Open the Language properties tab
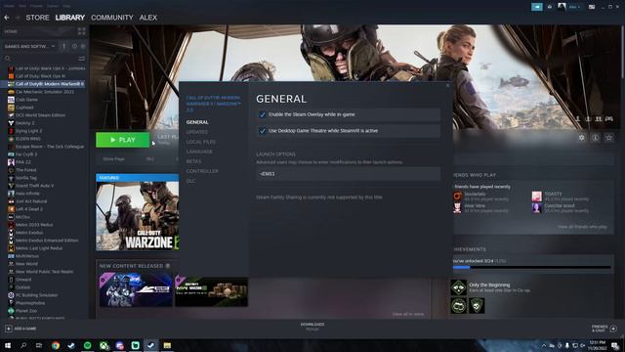This screenshot has width=625, height=352. point(199,152)
